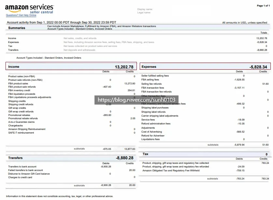Click FBA product sales value 13,272.80
This screenshot has width=273, height=200.
tap(130, 84)
